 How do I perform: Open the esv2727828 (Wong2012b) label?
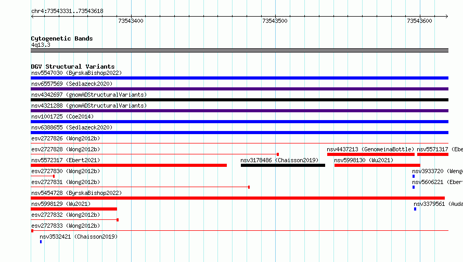tap(66, 149)
